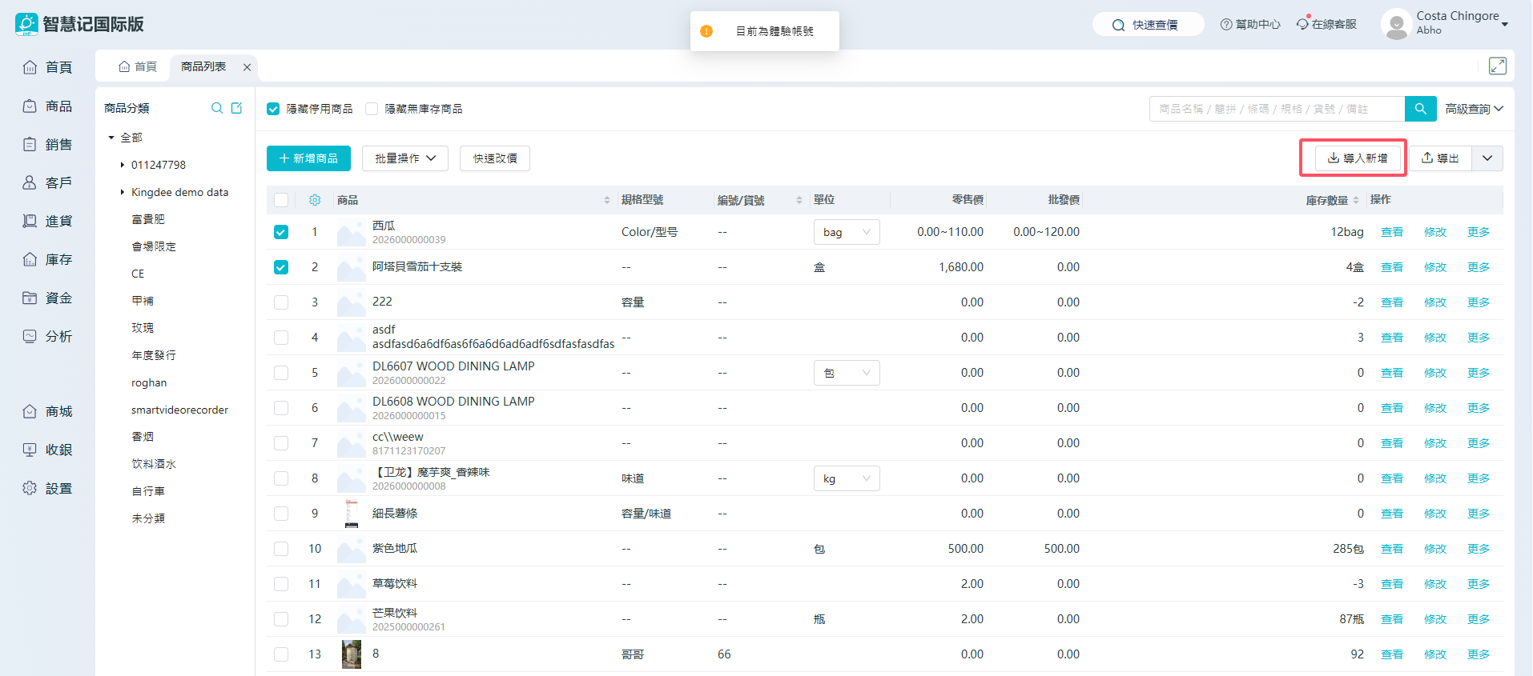Viewport: 1533px width, 676px height.
Task: Check the row 3 product 222 checkbox
Action: [281, 302]
